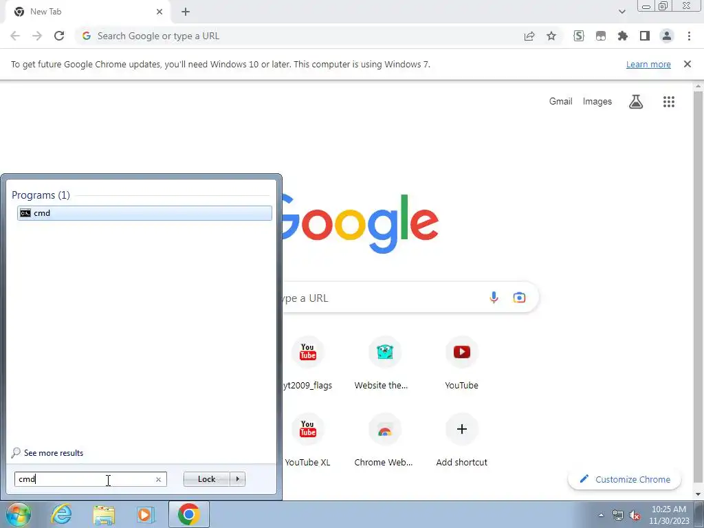Show hidden tray icons arrow
704x528 pixels.
point(601,515)
